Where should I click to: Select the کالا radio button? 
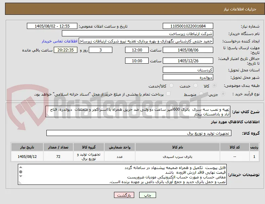(214, 86)
